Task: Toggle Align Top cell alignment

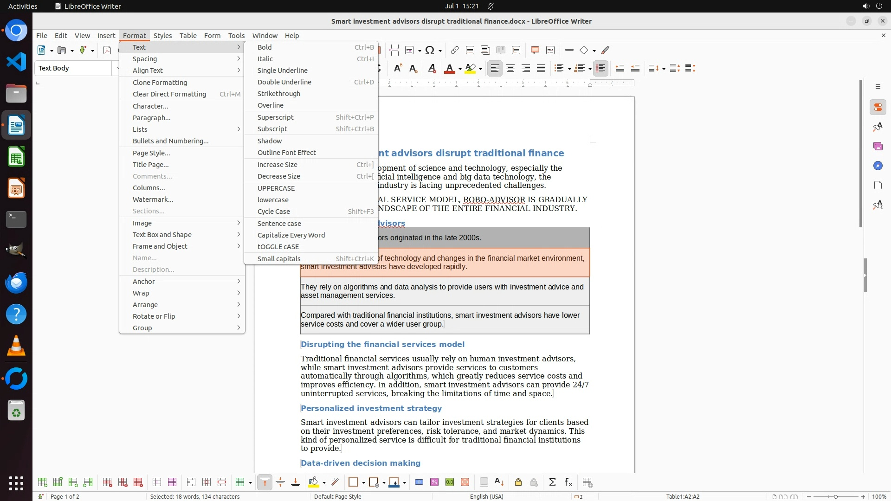Action: 265,482
